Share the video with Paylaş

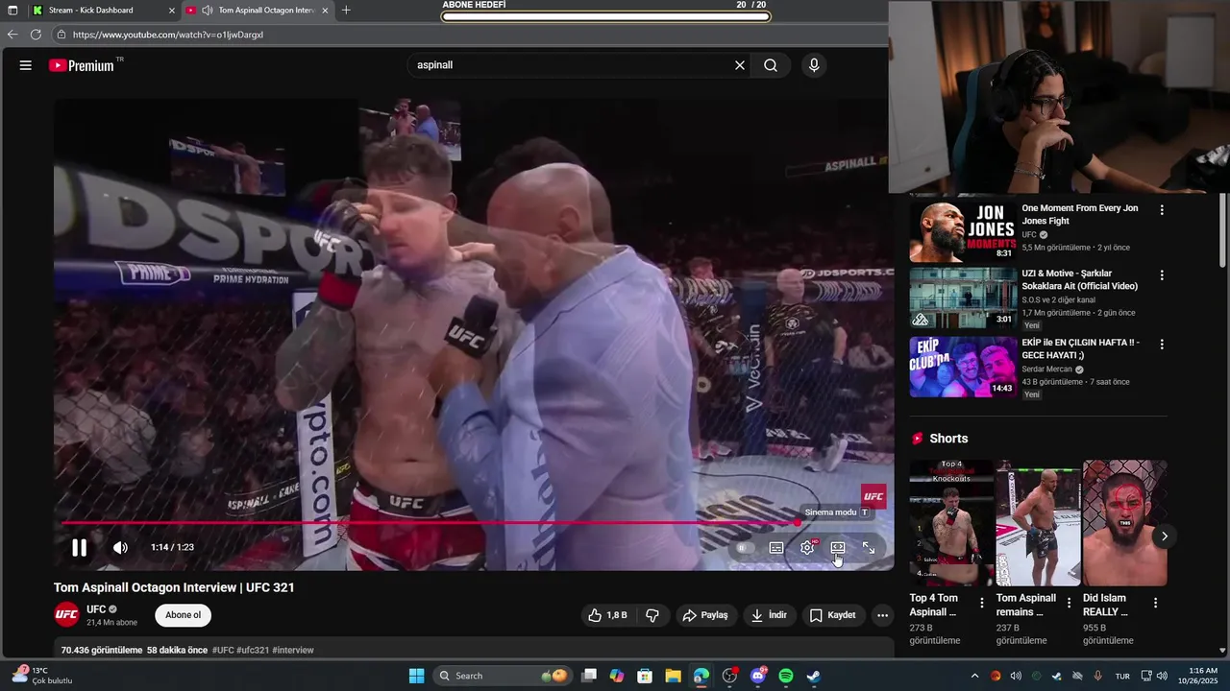coord(705,615)
